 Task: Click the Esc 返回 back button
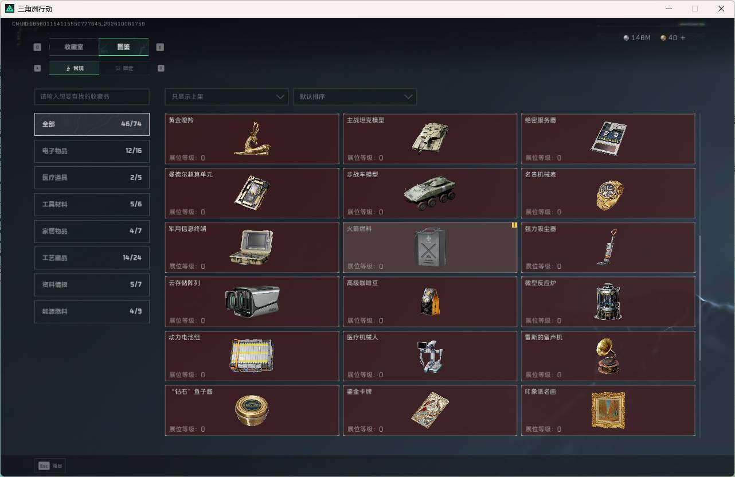[x=50, y=466]
